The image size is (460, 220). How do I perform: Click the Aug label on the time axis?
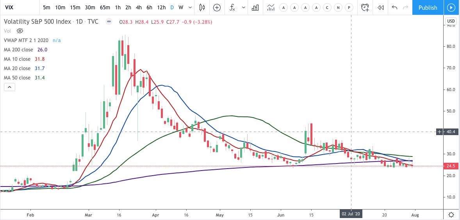[x=415, y=214]
